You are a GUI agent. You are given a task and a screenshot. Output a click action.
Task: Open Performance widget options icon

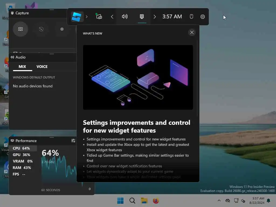click(x=73, y=141)
